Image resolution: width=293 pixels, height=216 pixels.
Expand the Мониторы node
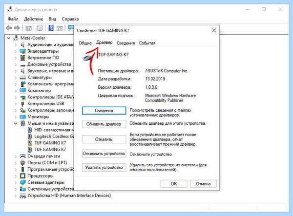pyautogui.click(x=16, y=117)
